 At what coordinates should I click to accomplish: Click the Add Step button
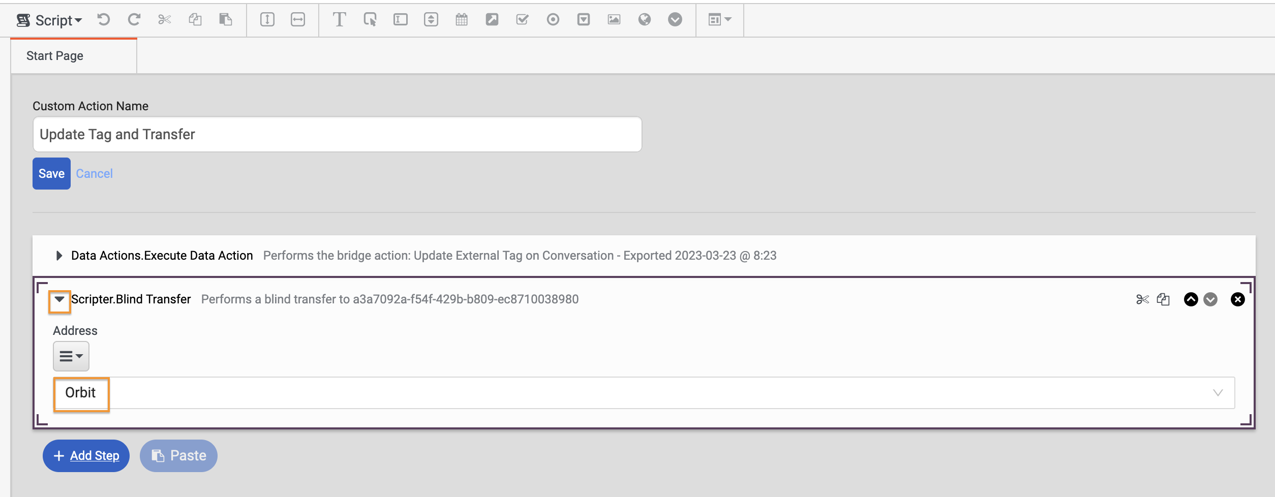tap(85, 455)
